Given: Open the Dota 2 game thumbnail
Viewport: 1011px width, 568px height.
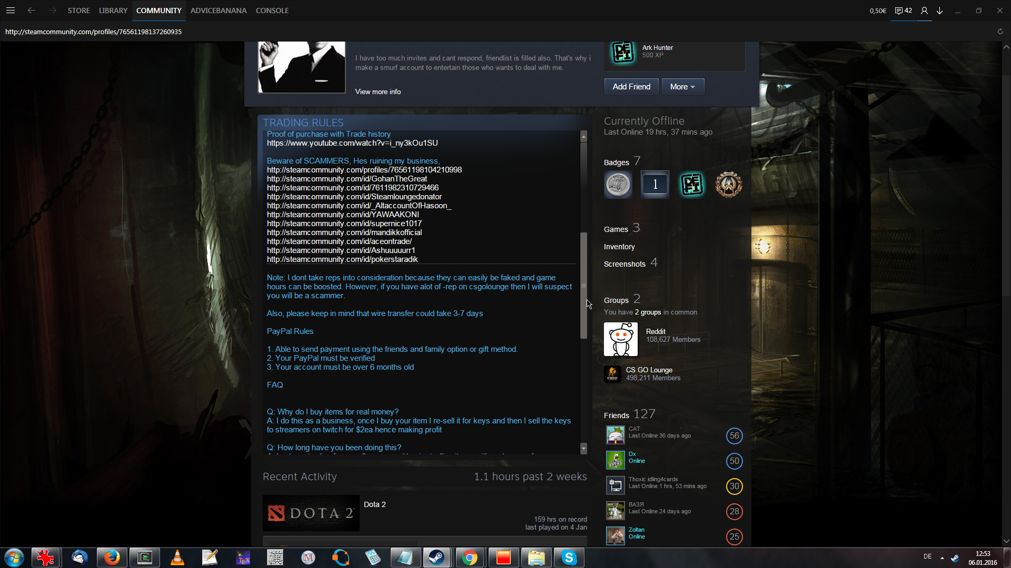Looking at the screenshot, I should pyautogui.click(x=311, y=513).
